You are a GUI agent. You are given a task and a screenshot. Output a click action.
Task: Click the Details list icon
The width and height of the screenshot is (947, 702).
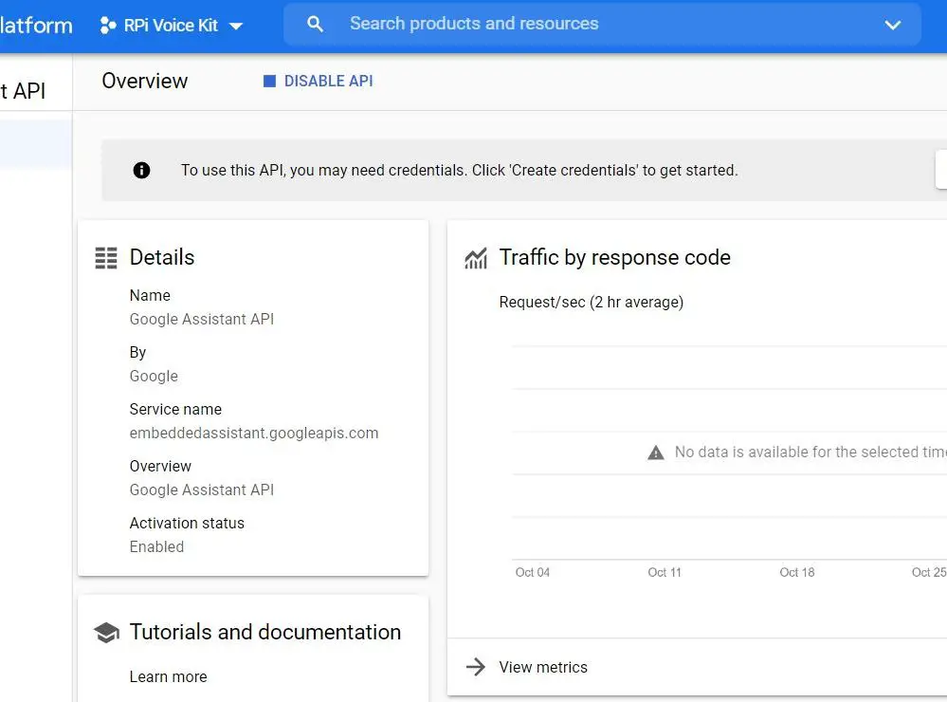coord(106,258)
